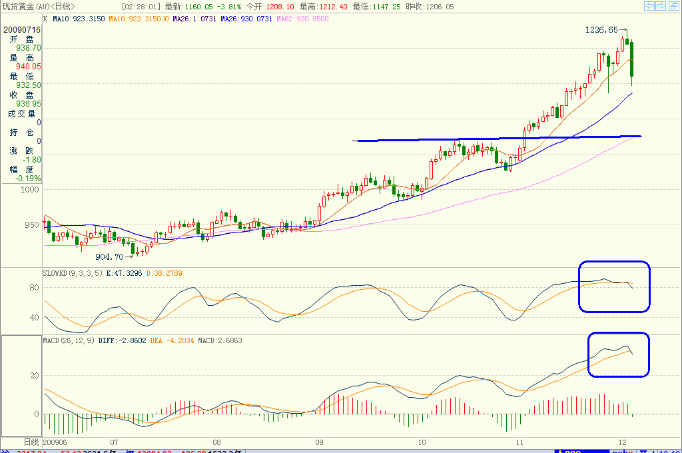The image size is (682, 453).
Task: Click the SLOWKD(9,3,3,5) indicator title
Action: click(x=73, y=273)
